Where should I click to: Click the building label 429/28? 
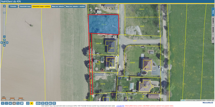111,48
